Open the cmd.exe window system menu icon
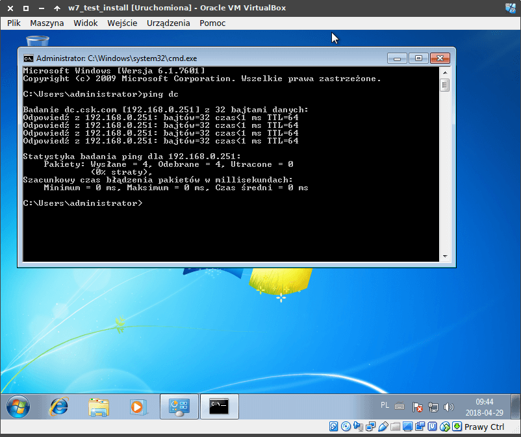521x437 pixels. tap(28, 58)
